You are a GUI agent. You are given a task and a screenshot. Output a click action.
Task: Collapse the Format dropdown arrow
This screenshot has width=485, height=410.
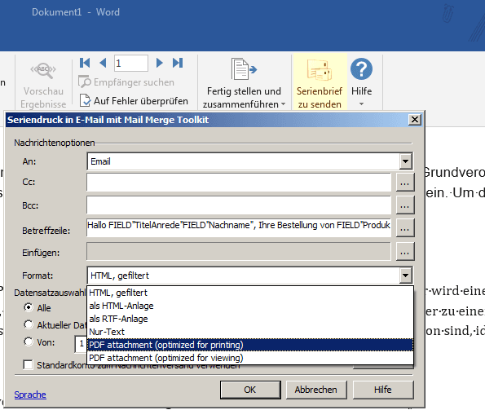tap(405, 276)
